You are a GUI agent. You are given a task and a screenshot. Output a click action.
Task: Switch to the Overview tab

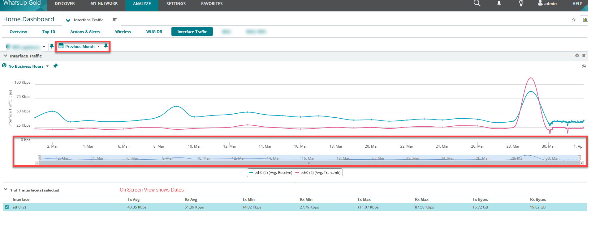18,32
